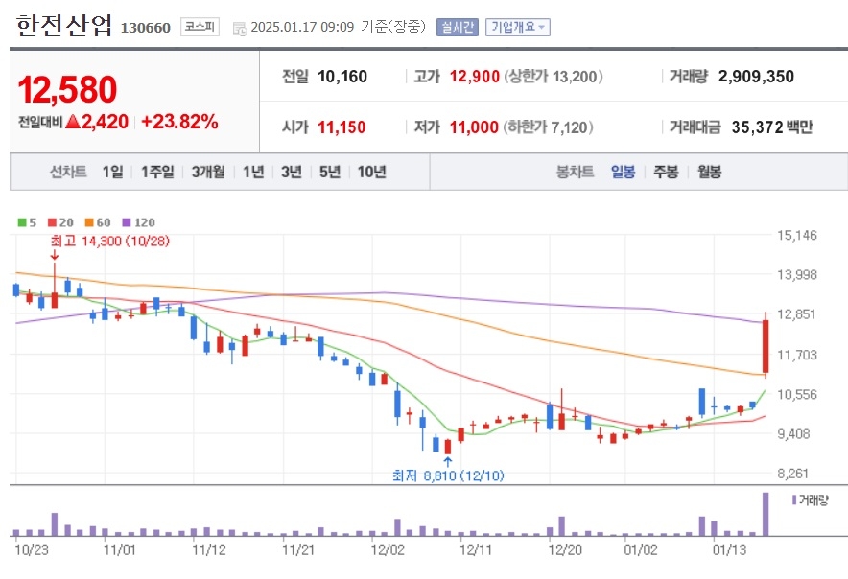Click the orange 60-day moving average legend swatch
Viewport: 848px width, 579px height.
89,222
